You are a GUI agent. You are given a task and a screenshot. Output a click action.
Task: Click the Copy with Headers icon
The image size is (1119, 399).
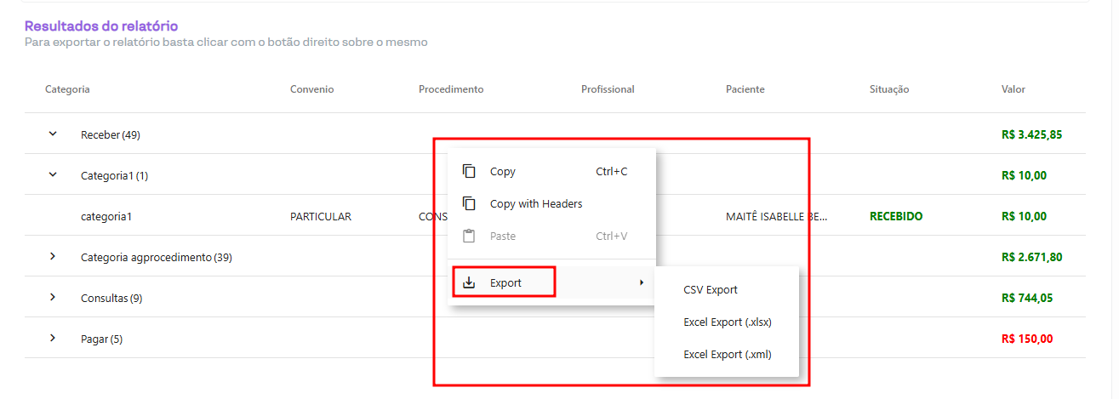click(x=469, y=204)
